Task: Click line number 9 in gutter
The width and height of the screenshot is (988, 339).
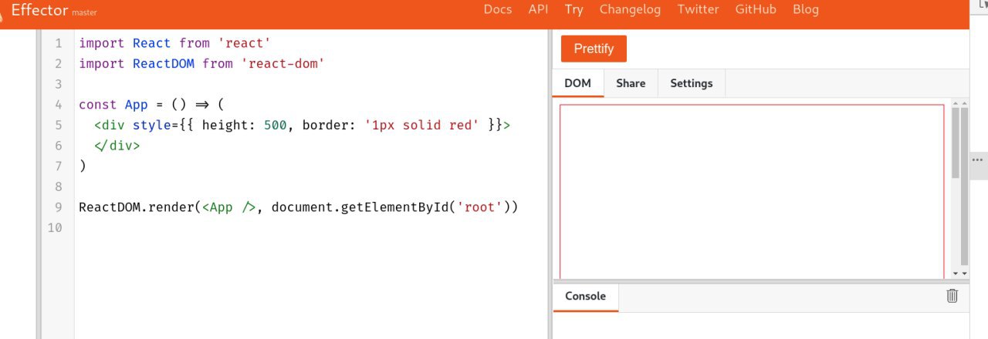Action: 59,207
